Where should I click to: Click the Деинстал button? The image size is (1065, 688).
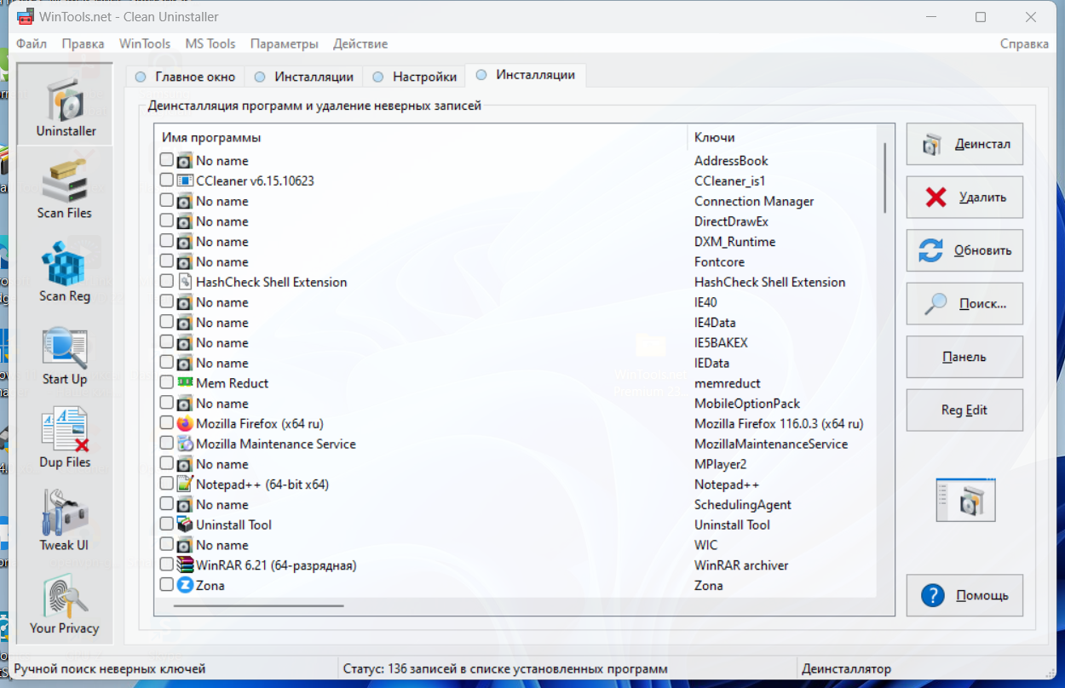pyautogui.click(x=964, y=145)
